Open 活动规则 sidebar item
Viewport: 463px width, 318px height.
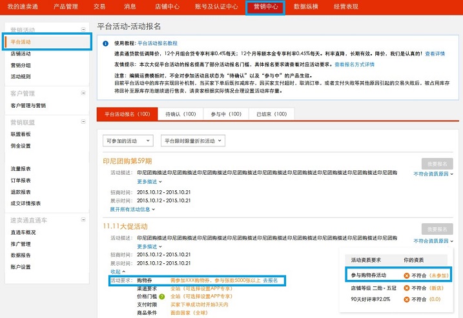tap(21, 76)
